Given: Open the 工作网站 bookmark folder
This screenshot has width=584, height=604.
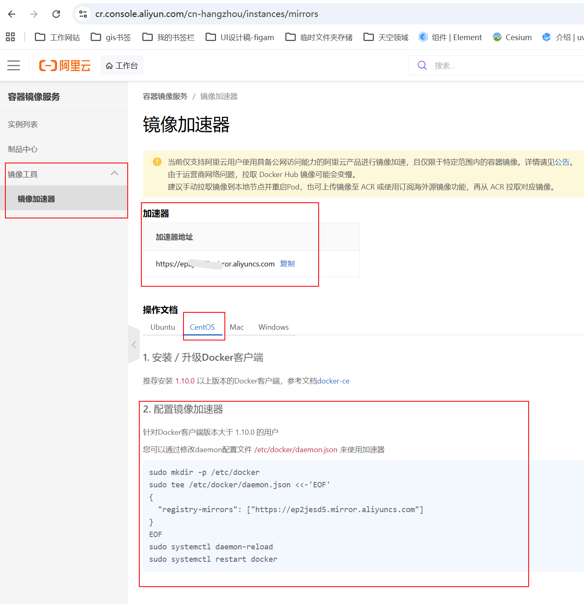Looking at the screenshot, I should (57, 37).
